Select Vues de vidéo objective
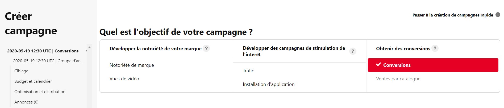This screenshot has height=108, width=504. pyautogui.click(x=124, y=79)
